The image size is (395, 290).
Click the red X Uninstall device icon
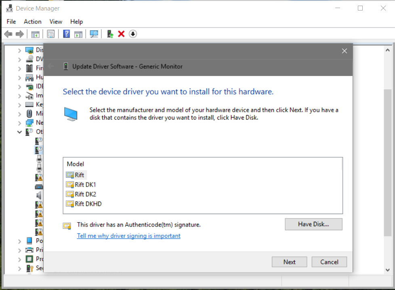(x=121, y=34)
